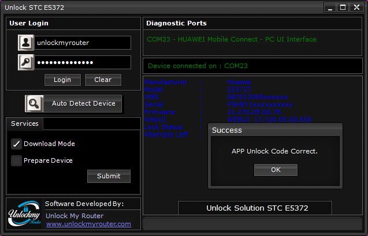
Task: Enable the Prepare Device checkbox
Action: 16,160
